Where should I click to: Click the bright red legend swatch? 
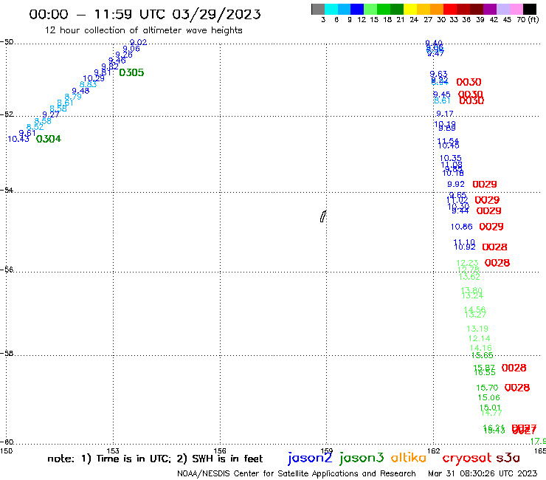450,9
